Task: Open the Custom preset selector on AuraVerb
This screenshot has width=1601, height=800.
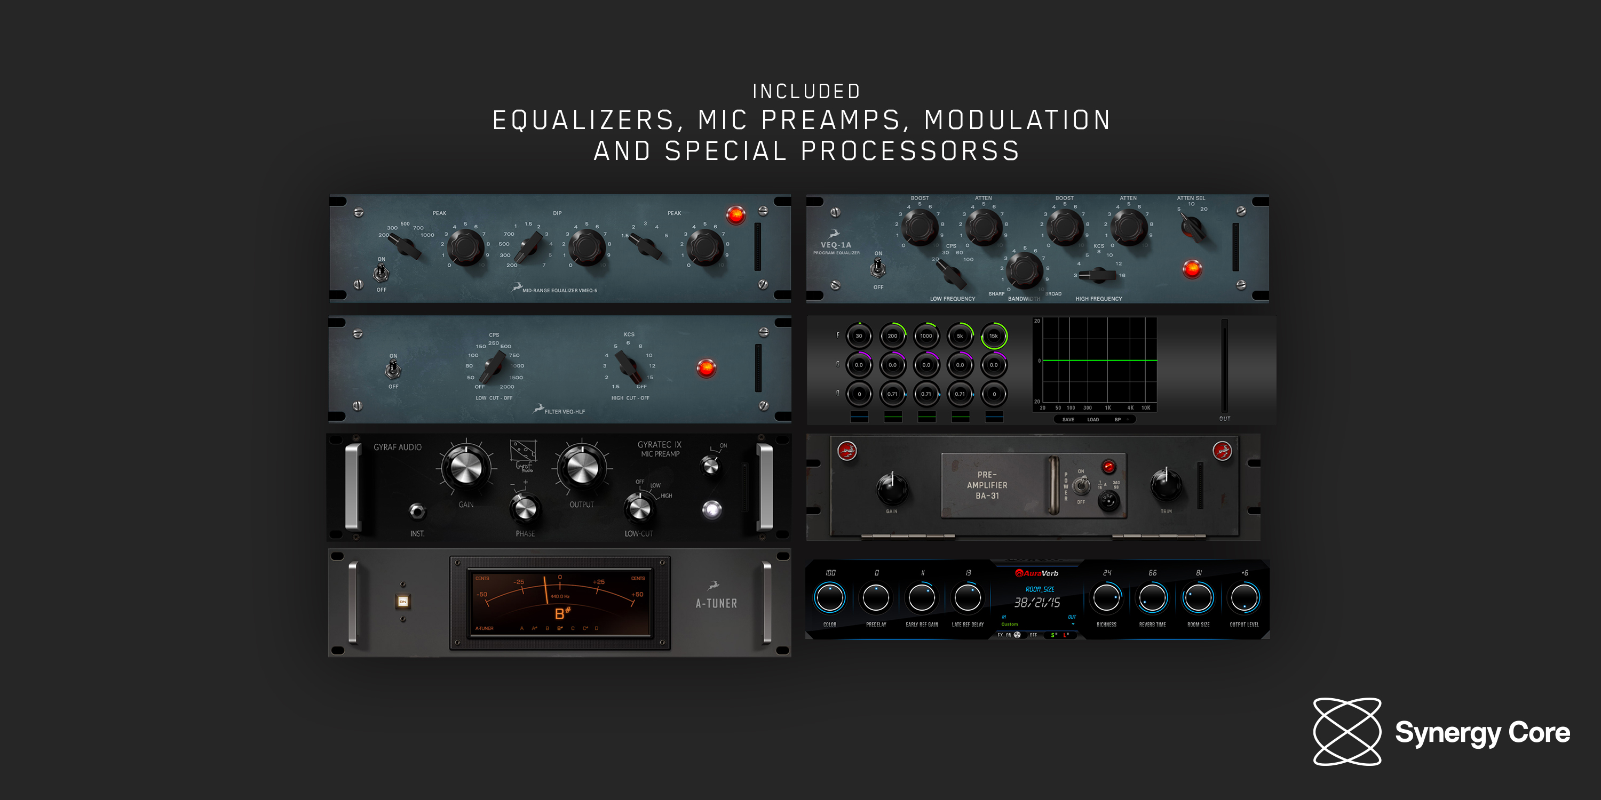Action: 1011,625
